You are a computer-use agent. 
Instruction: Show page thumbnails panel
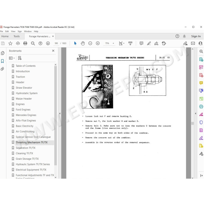[3, 53]
